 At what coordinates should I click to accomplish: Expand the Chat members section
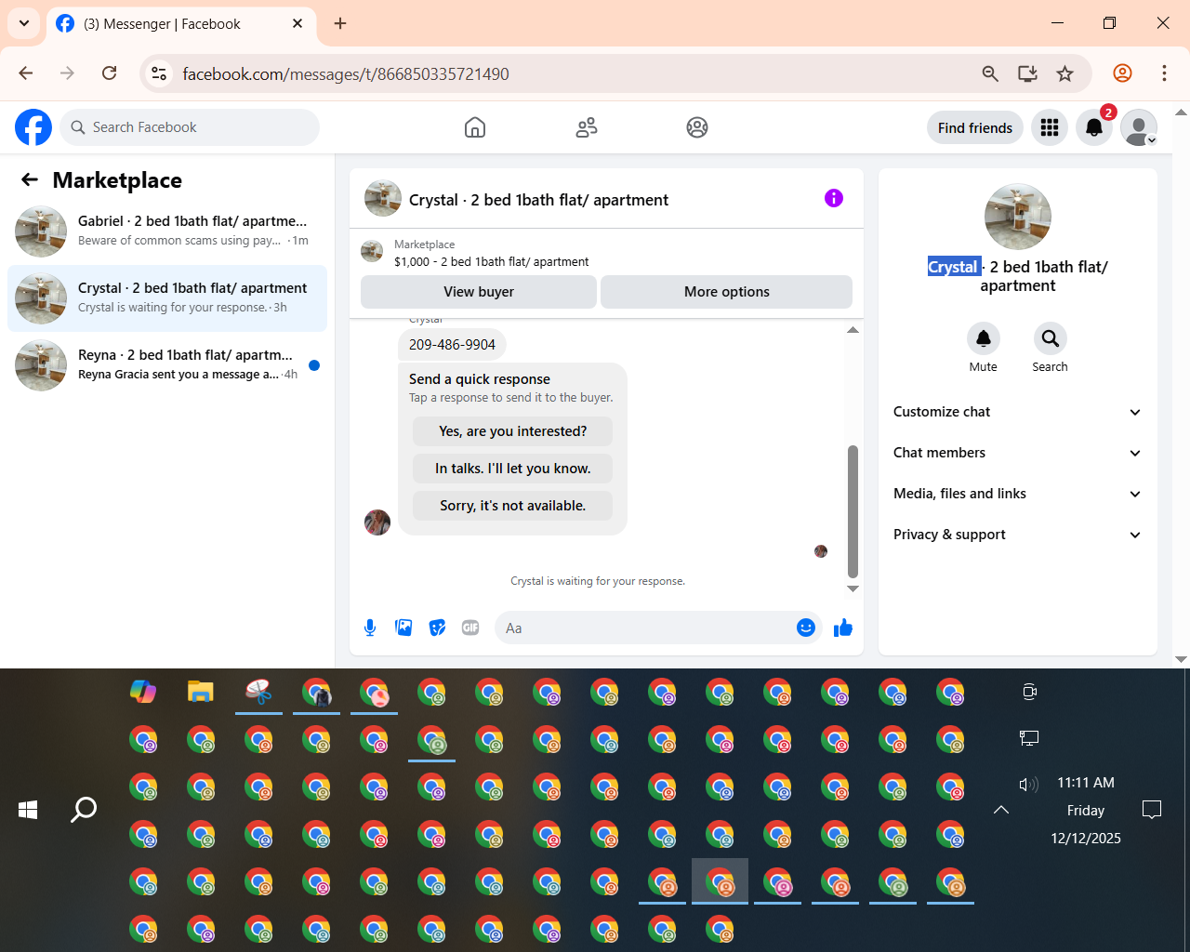pyautogui.click(x=1017, y=453)
